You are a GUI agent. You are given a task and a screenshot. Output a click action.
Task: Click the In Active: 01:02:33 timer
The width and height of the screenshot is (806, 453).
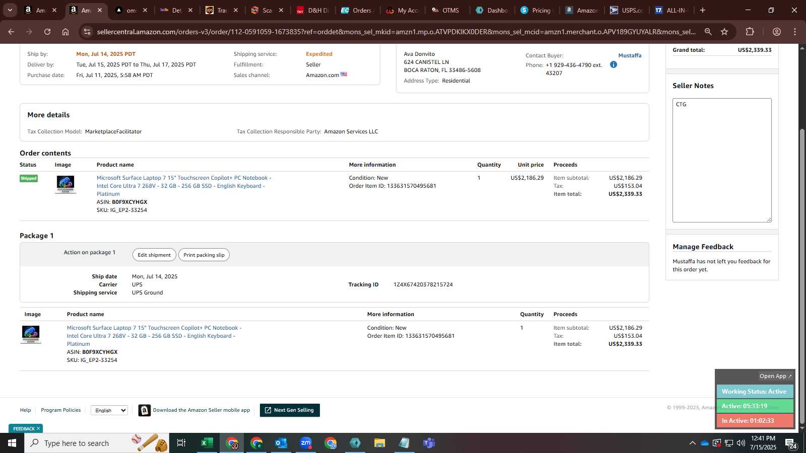(755, 421)
